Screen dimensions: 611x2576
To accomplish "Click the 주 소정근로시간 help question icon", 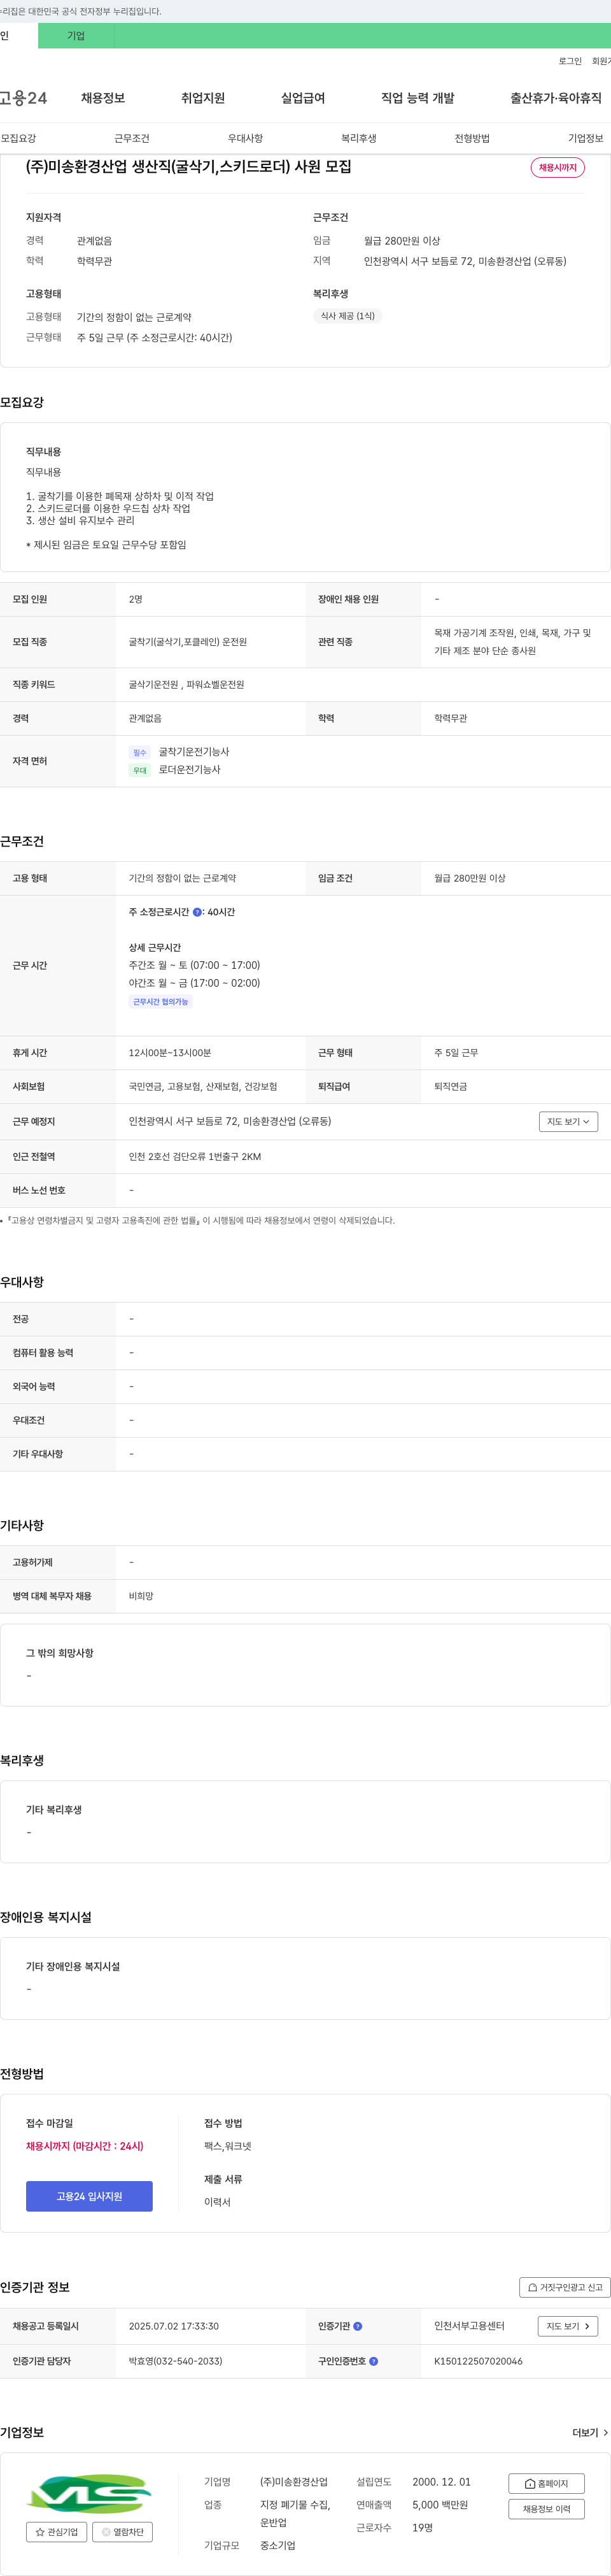I will tap(197, 912).
